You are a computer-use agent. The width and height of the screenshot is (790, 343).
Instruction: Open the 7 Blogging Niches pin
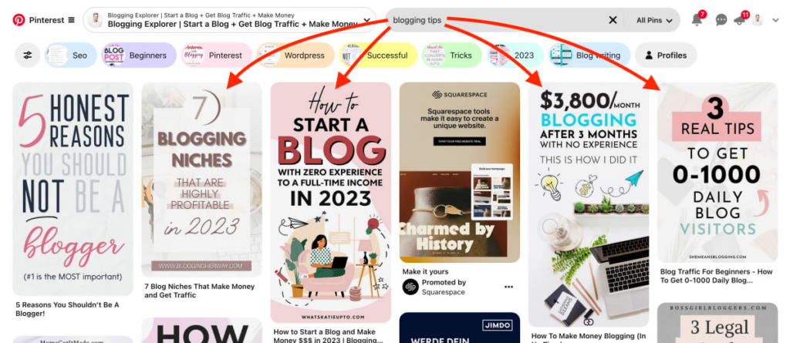pyautogui.click(x=201, y=180)
